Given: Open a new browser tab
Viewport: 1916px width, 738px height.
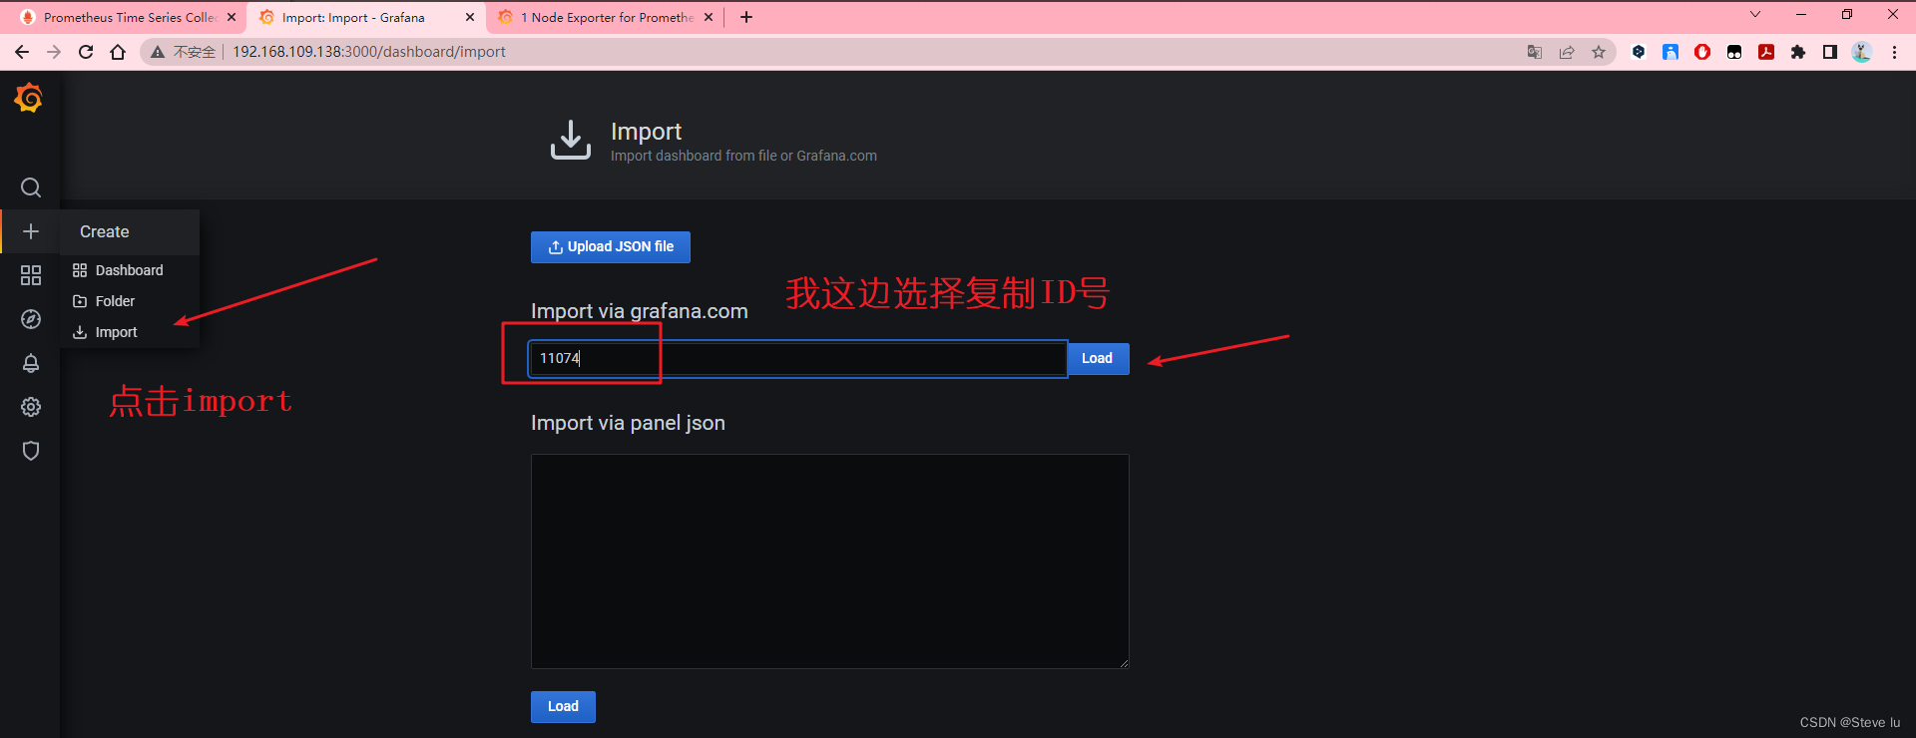Looking at the screenshot, I should (x=746, y=17).
